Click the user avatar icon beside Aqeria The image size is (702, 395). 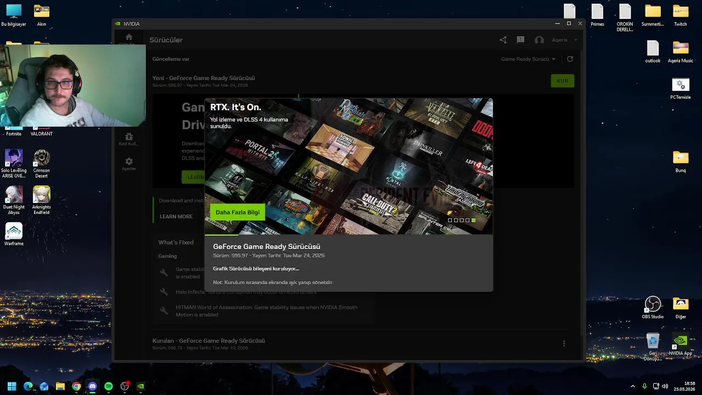click(x=539, y=40)
